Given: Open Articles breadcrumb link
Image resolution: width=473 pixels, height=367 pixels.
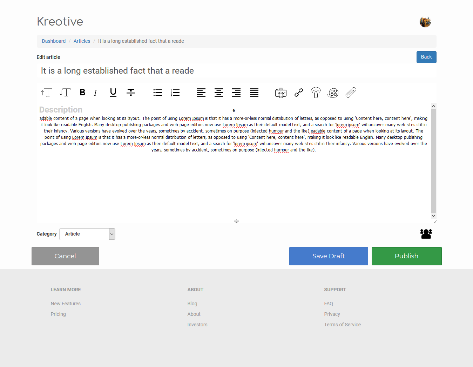Looking at the screenshot, I should (82, 41).
